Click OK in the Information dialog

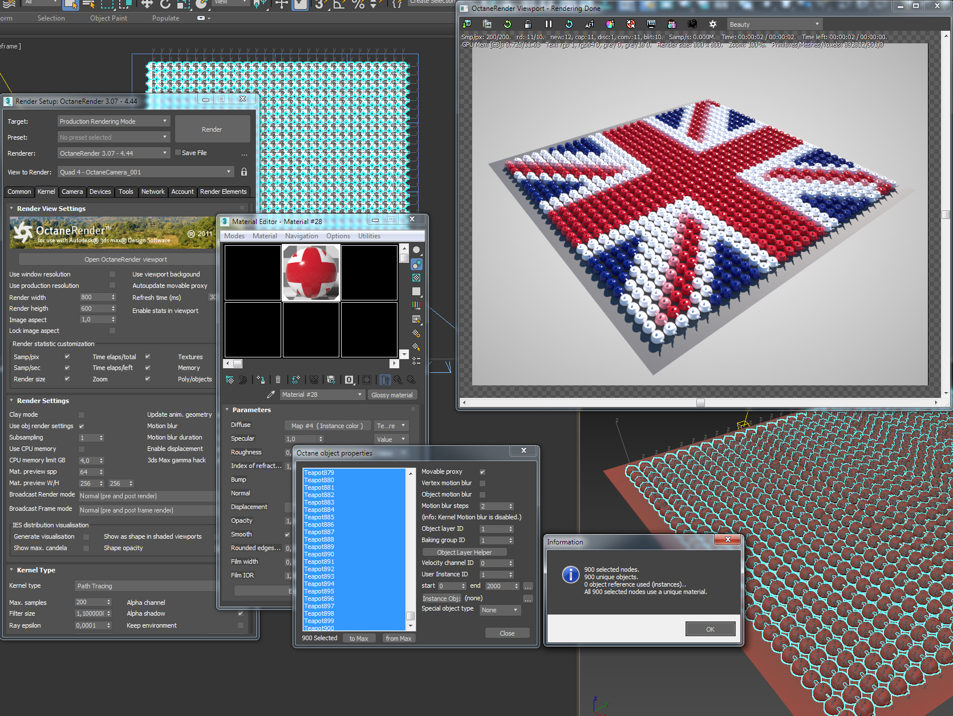[710, 629]
